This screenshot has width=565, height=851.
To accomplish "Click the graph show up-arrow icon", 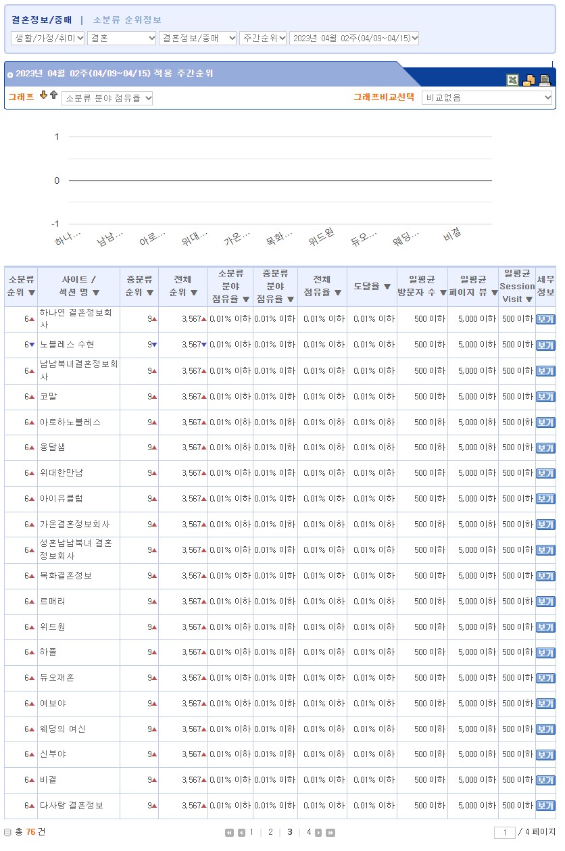I will pos(53,95).
